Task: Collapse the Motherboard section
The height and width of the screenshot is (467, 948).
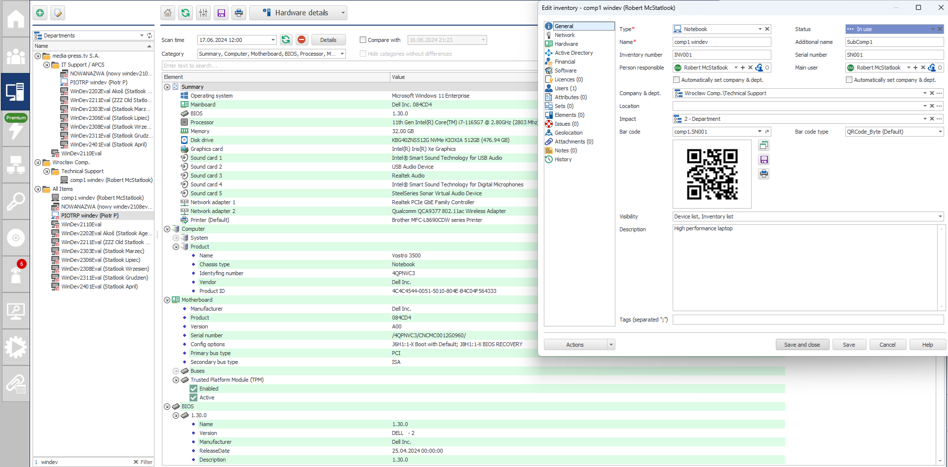Action: (167, 300)
